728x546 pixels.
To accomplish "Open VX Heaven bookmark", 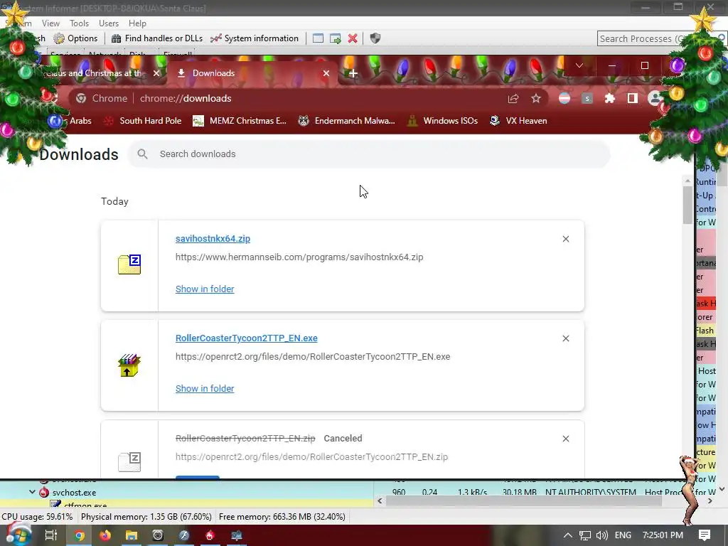I will 518,121.
